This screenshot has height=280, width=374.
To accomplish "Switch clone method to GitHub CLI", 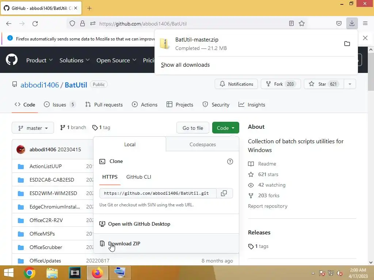I will 138,177.
